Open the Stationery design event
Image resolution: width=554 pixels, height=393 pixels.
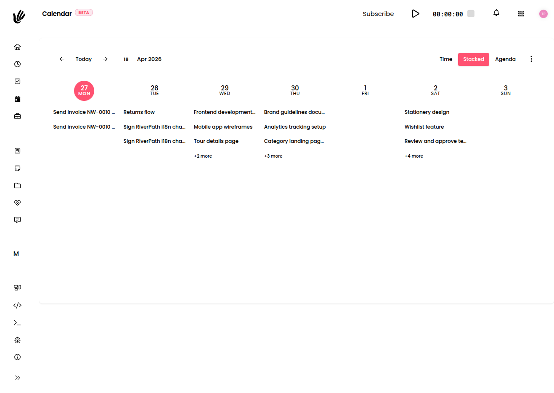click(427, 112)
